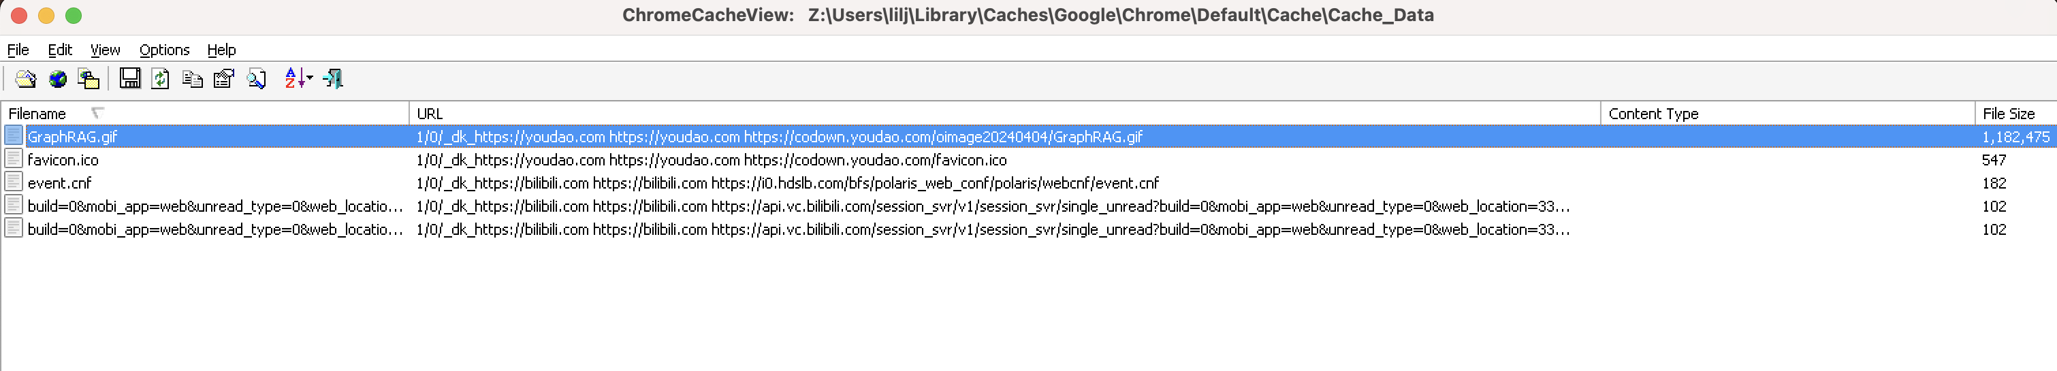Click the copy selected items icon
The width and height of the screenshot is (2057, 371).
click(193, 78)
